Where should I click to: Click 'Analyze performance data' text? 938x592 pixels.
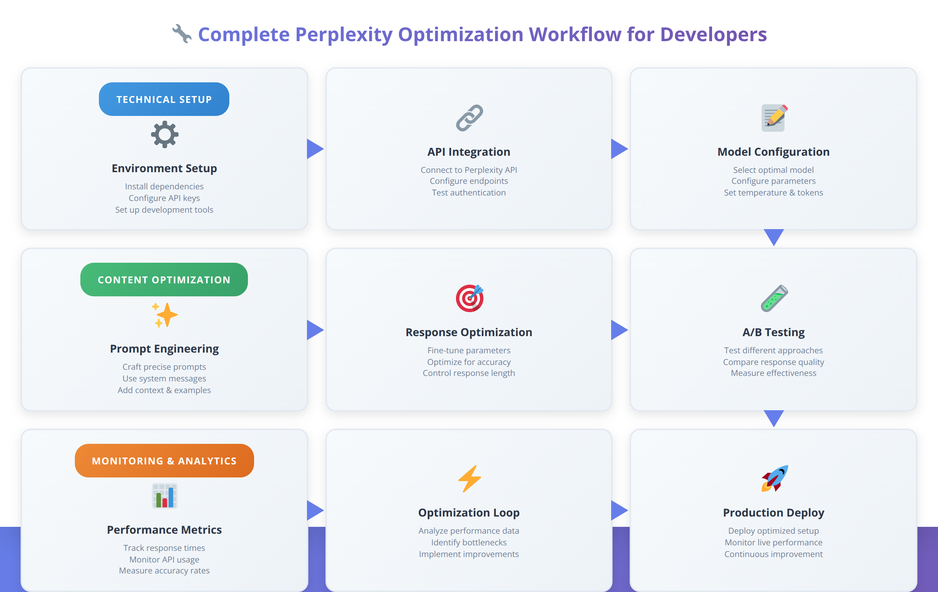(469, 531)
